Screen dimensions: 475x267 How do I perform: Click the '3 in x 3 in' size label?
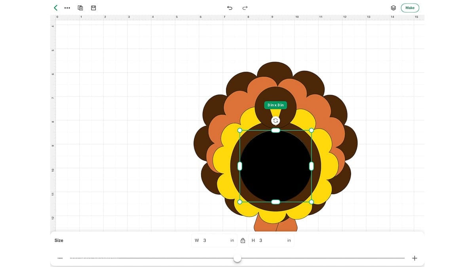(275, 105)
